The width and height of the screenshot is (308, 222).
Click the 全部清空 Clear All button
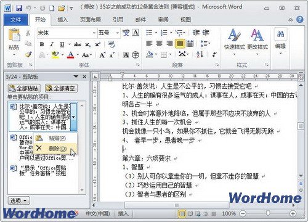point(61,88)
